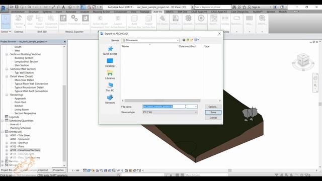Click the Help question mark icon

pos(282,7)
